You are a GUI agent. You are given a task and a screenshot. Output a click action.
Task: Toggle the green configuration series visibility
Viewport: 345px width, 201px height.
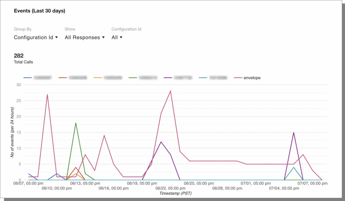[x=143, y=78]
